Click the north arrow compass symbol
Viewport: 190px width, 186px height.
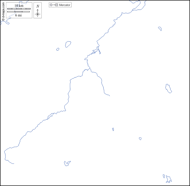coord(38,13)
